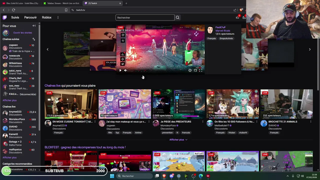Switch to Yalabac Stream Kick tab
This screenshot has width=320, height=180.
[x=61, y=3]
